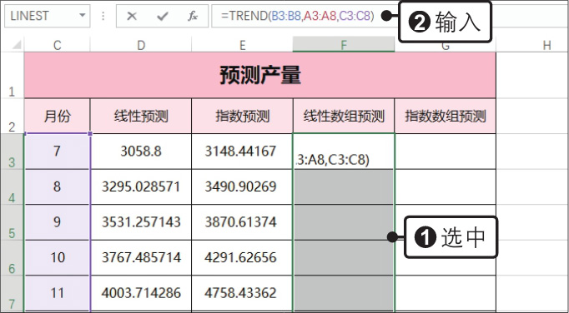This screenshot has height=313, width=569.
Task: Click the 预测产量 title cell
Action: [259, 76]
